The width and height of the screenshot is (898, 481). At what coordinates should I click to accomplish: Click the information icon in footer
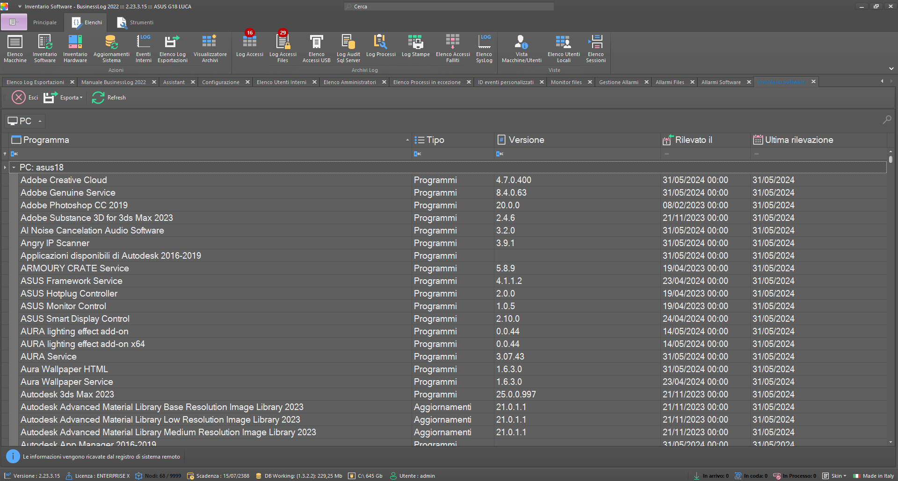[13, 456]
